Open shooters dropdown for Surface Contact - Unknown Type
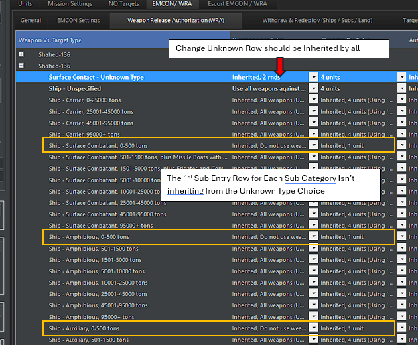This screenshot has width=418, height=345. 402,77
